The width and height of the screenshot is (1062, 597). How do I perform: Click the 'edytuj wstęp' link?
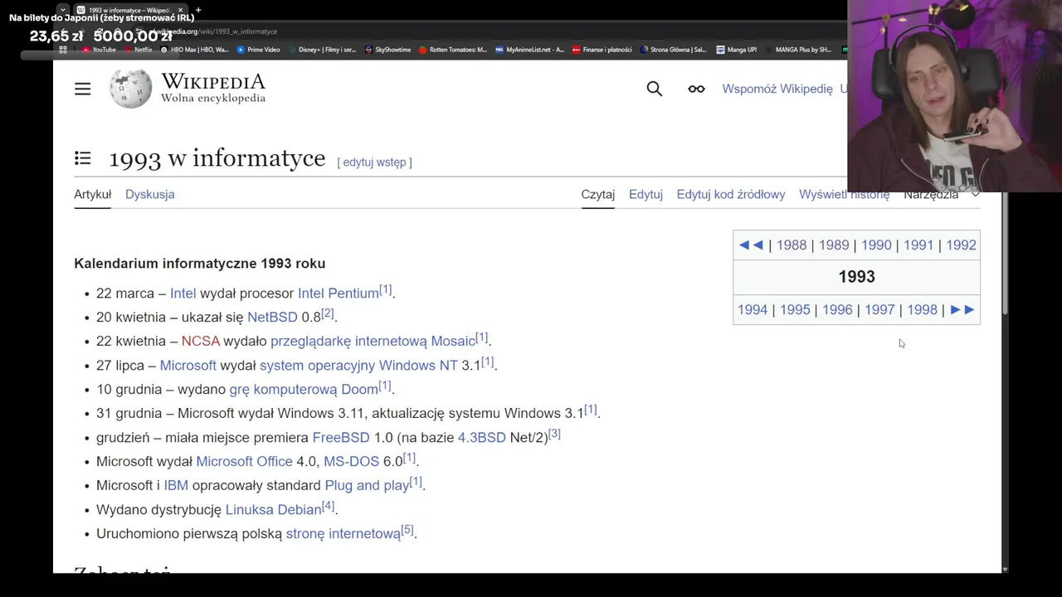pos(374,162)
